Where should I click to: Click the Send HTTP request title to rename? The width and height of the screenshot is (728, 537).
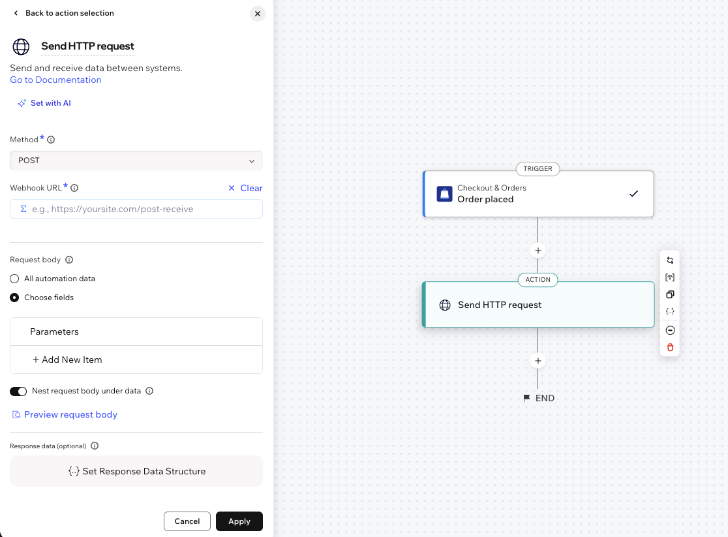point(88,46)
